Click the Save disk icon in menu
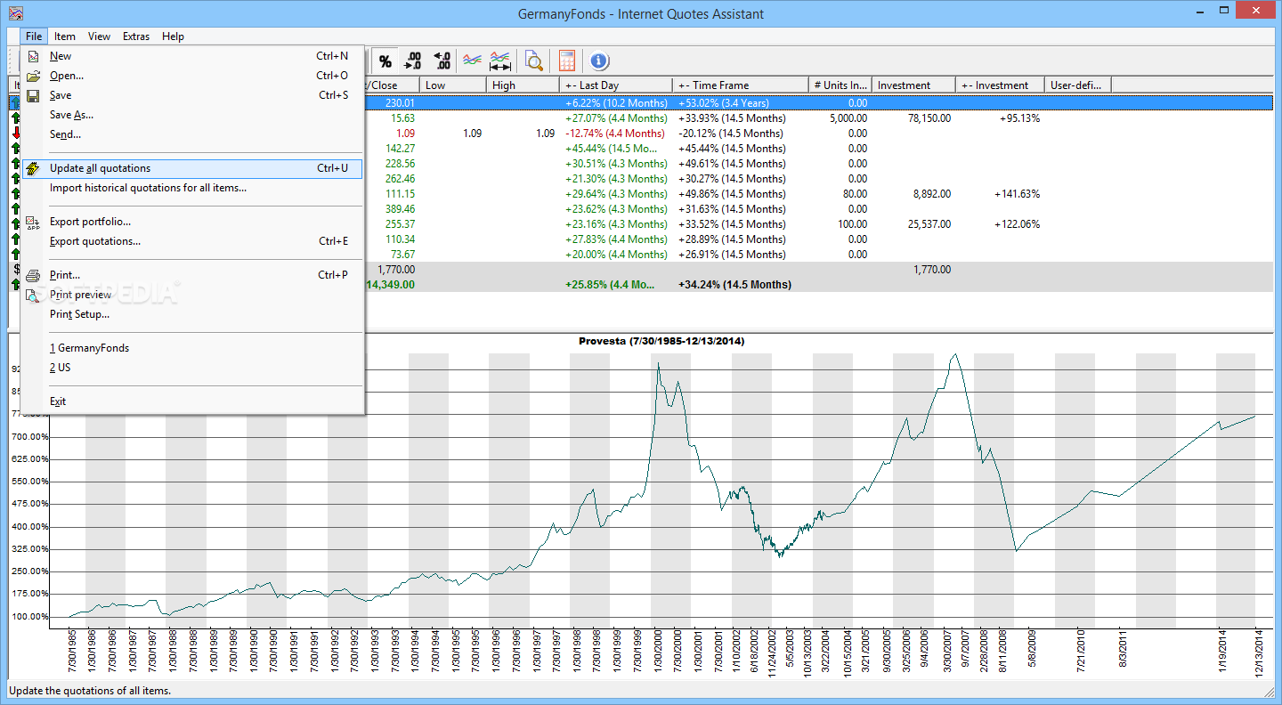Image resolution: width=1282 pixels, height=705 pixels. tap(33, 95)
